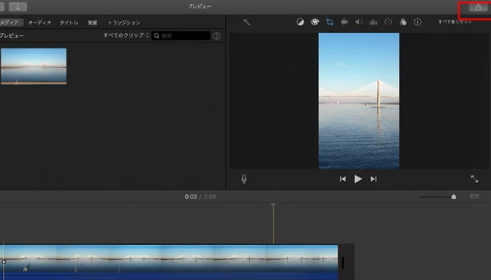Click the すべてをリセット button
Screen dimensions: 491x280
455,22
